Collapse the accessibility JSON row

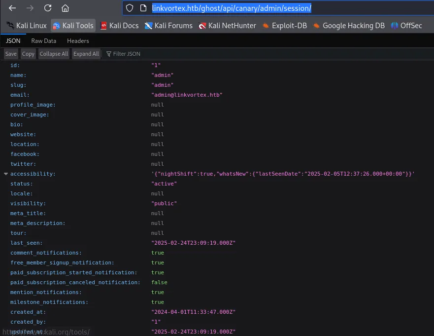tap(6, 174)
